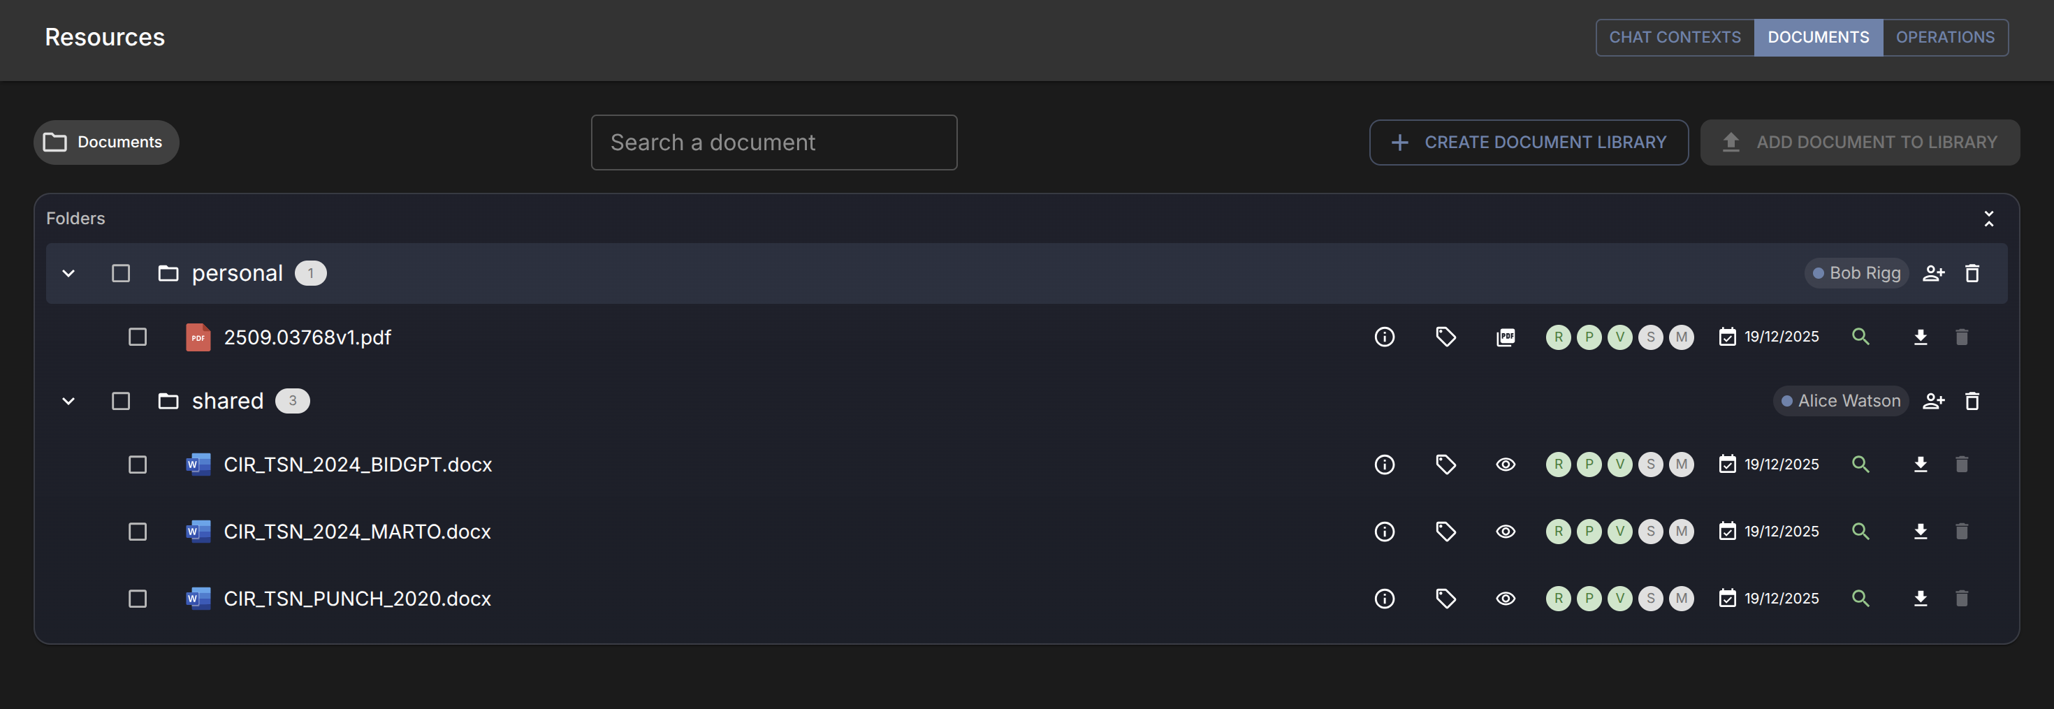
Task: Click info icon for CIR_TSN_PUNCH_2020.docx
Action: [x=1384, y=598]
